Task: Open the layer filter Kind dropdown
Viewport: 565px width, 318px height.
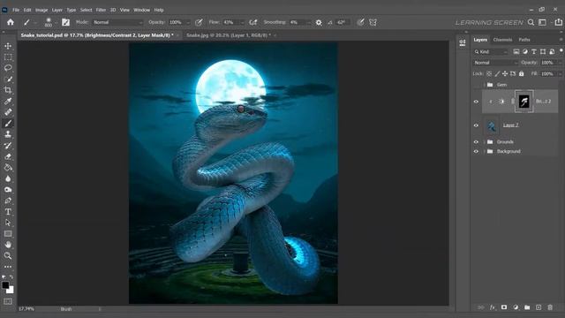Action: coord(491,52)
